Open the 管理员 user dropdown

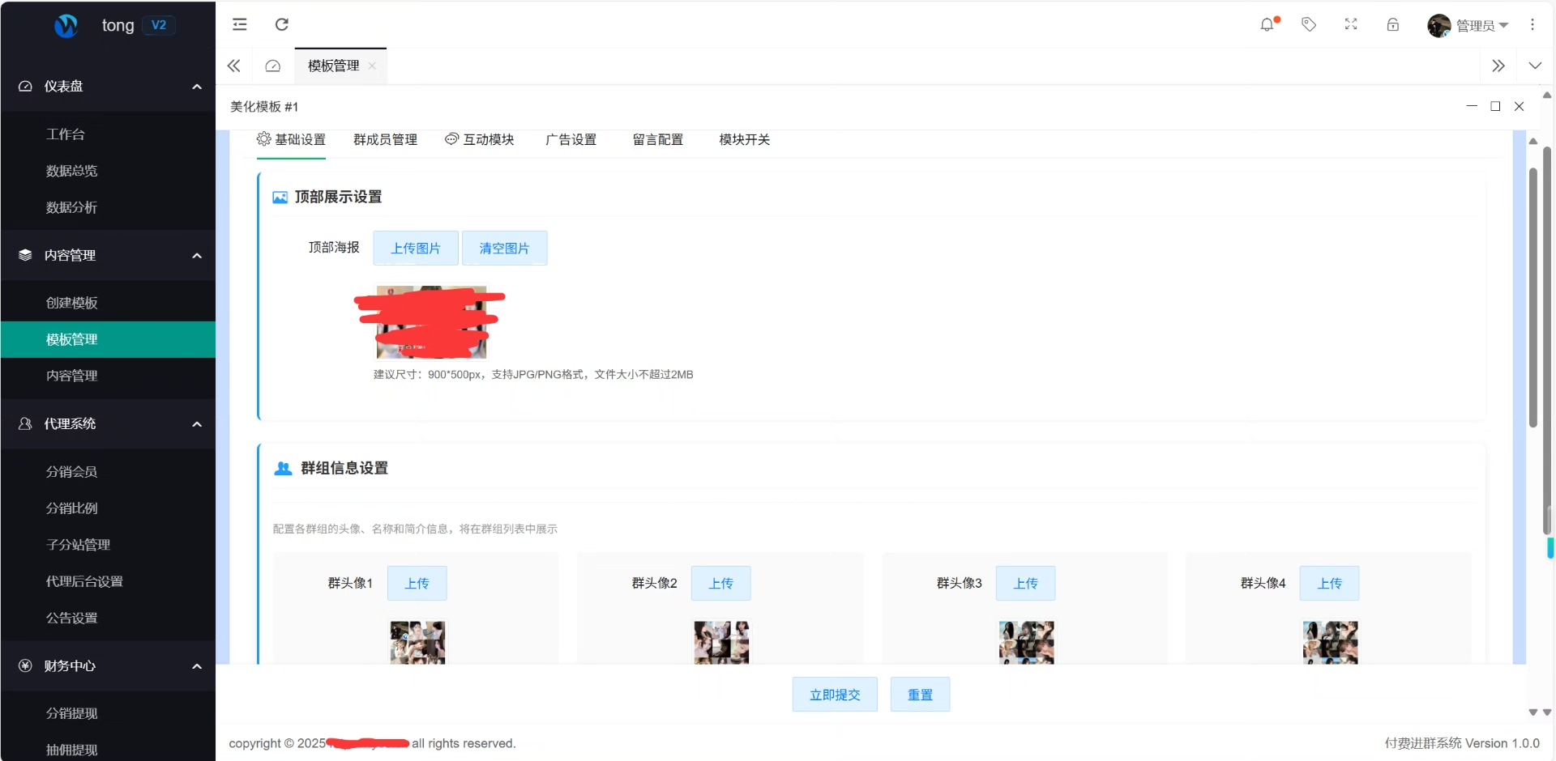[x=1482, y=25]
